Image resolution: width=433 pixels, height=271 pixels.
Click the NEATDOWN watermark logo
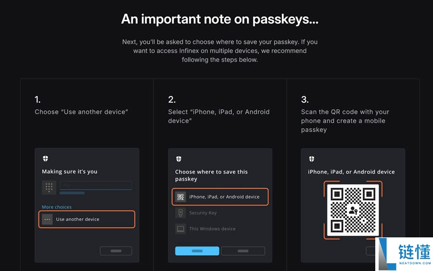coord(403,254)
